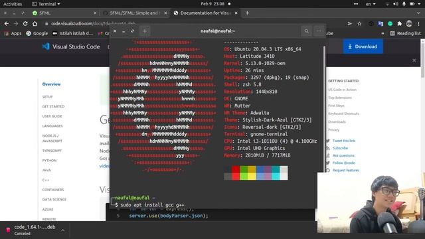Click cyan color block in neofetch palette
Image resolution: width=425 pixels, height=239 pixels.
click(x=276, y=173)
